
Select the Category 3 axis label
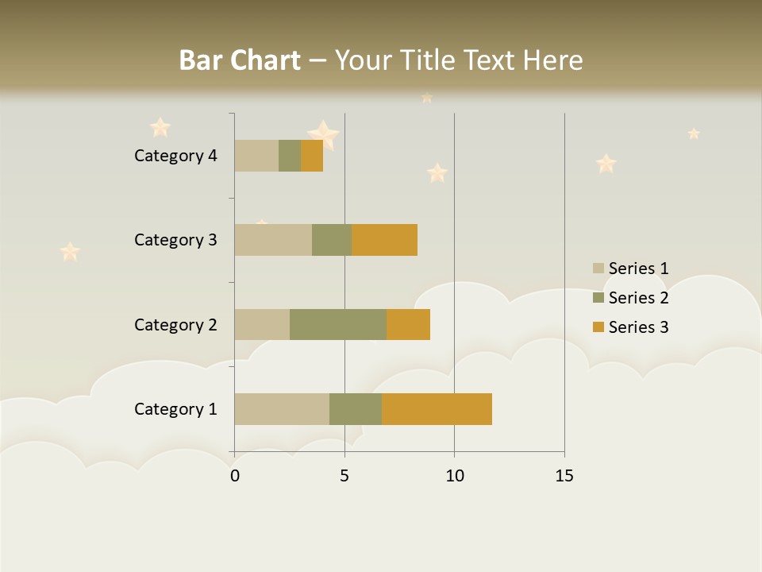[175, 240]
